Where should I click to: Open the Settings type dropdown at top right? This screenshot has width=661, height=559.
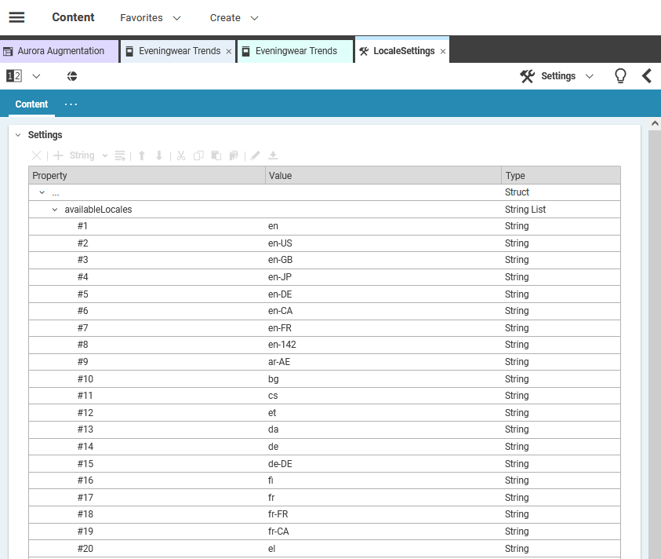click(557, 76)
